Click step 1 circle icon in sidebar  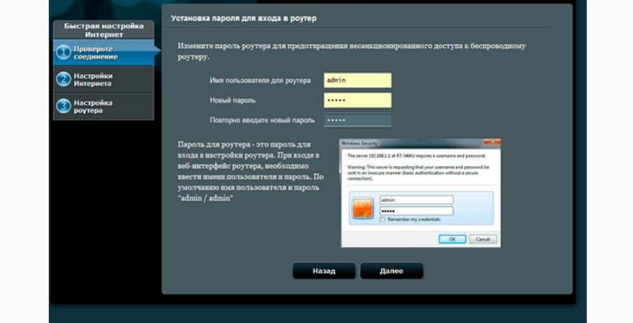[64, 53]
